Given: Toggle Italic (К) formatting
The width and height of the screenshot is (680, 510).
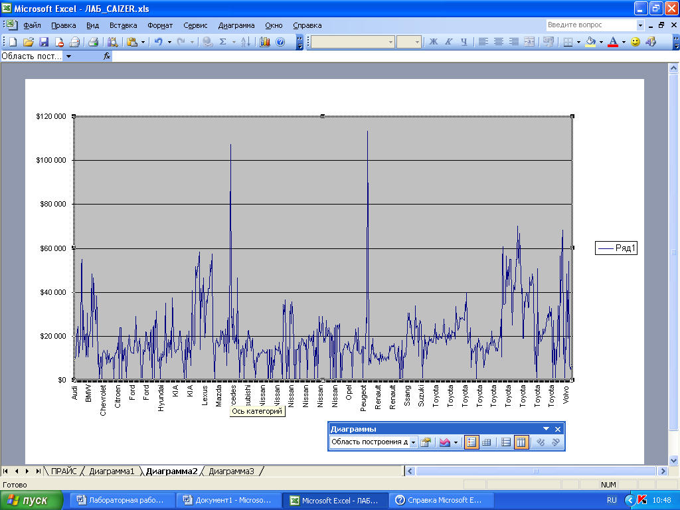Looking at the screenshot, I should click(448, 42).
